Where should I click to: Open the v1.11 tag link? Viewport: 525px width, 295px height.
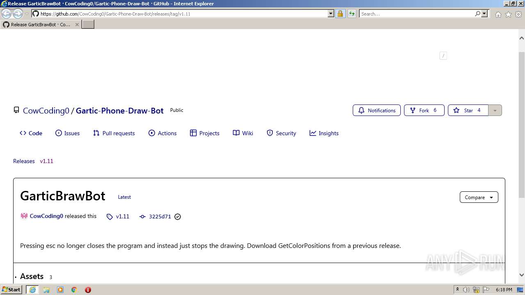point(122,217)
